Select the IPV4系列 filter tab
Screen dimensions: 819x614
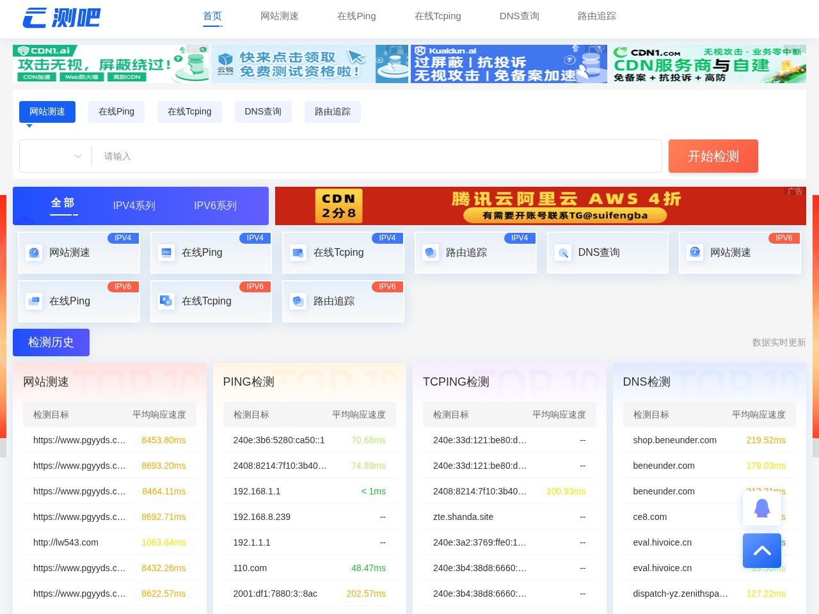(x=134, y=206)
